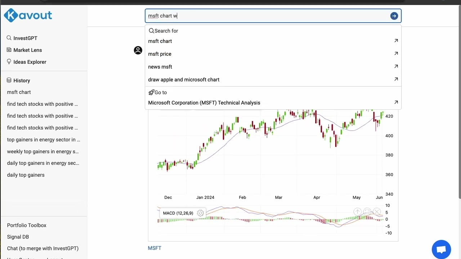Click arrow icon beside "draw apple and microsoft chart"
Viewport: 461px width, 259px height.
coord(396,79)
